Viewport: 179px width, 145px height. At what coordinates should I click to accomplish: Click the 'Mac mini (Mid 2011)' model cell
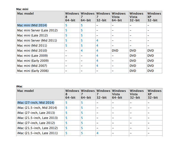(40, 46)
